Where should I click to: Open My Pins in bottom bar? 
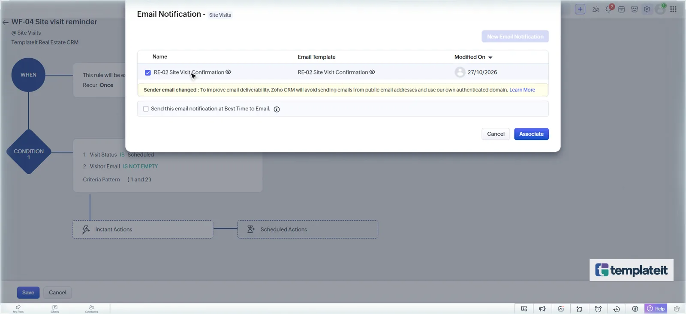point(18,309)
